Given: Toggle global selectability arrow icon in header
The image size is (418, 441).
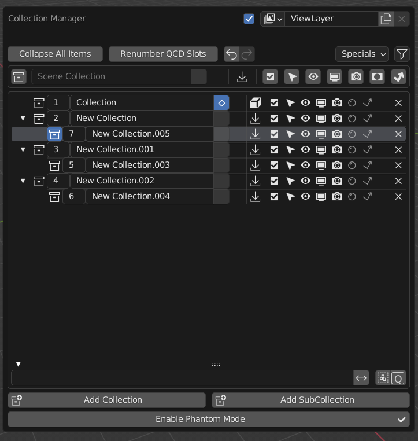Looking at the screenshot, I should (291, 77).
